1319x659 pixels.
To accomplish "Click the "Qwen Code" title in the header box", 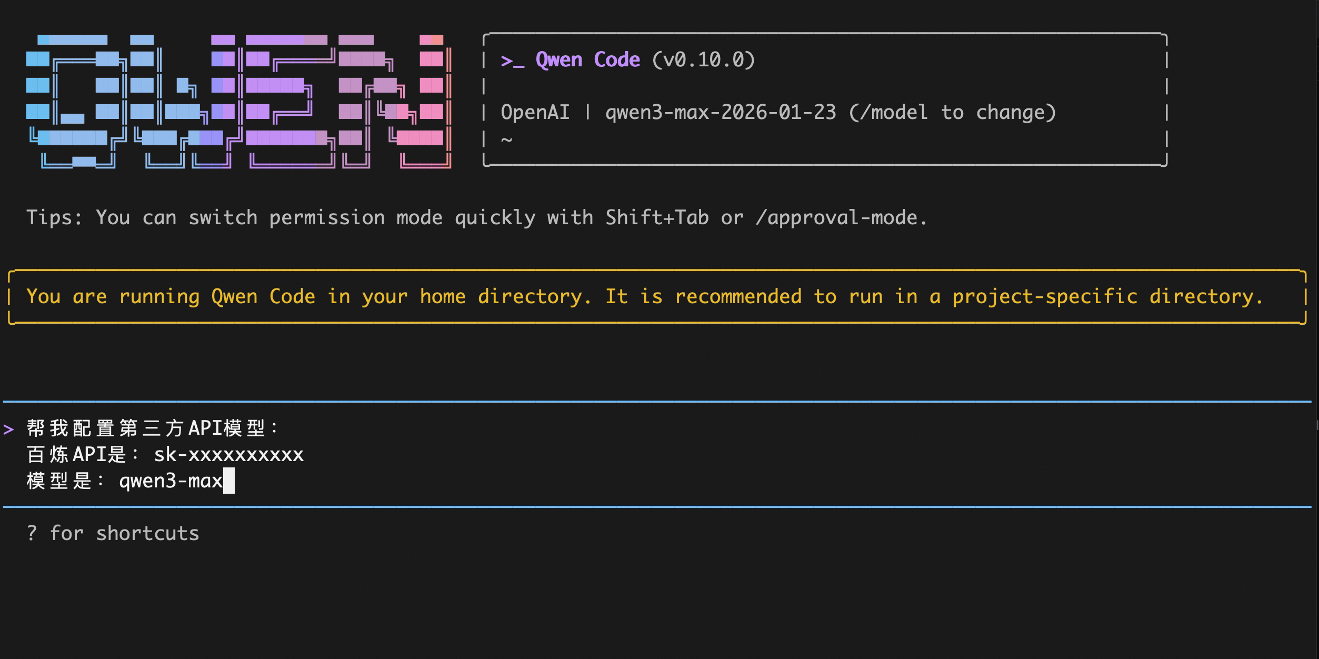I will [587, 60].
